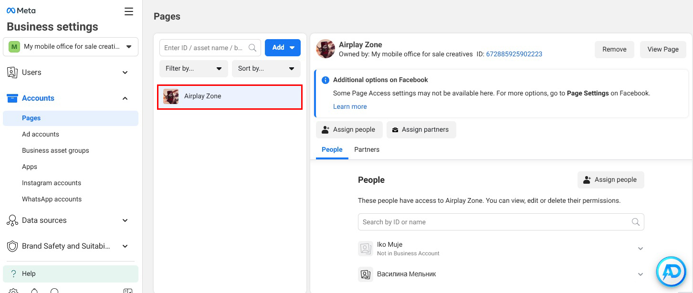Click the Users label in sidebar
The width and height of the screenshot is (693, 293).
[x=31, y=73]
